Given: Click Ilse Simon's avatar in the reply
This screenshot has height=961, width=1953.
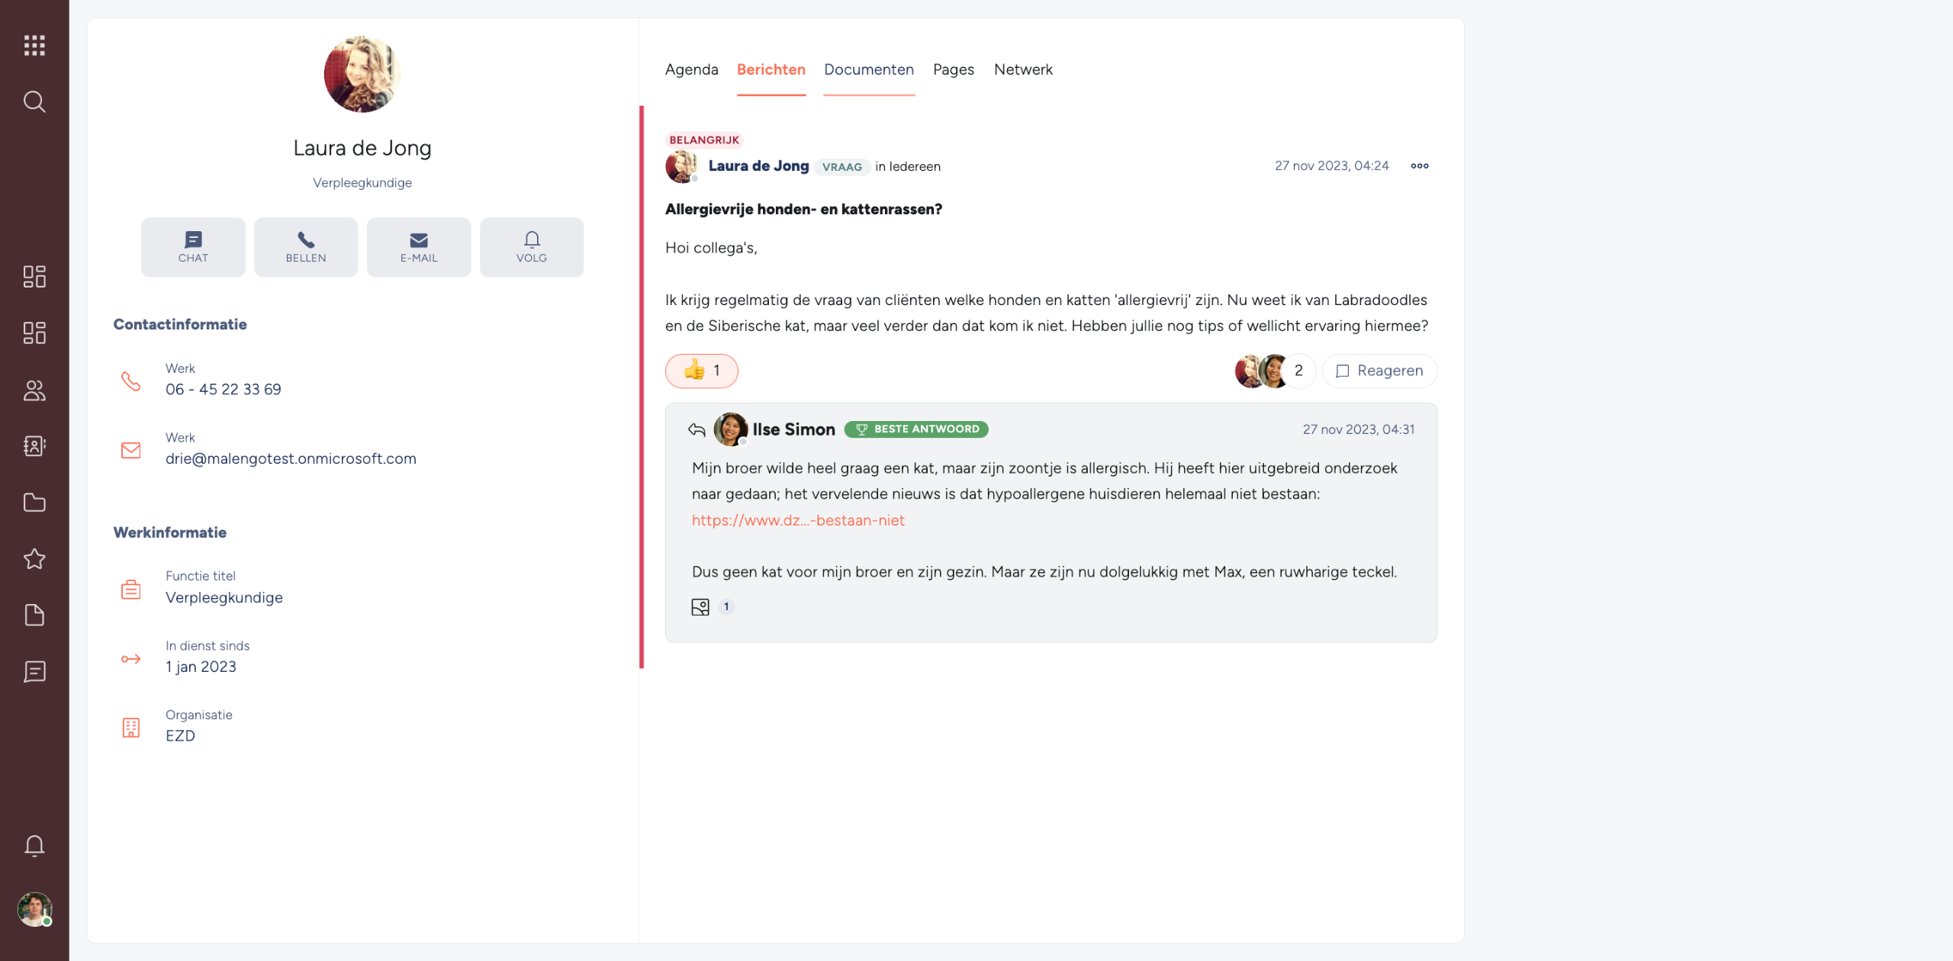Looking at the screenshot, I should pyautogui.click(x=730, y=429).
